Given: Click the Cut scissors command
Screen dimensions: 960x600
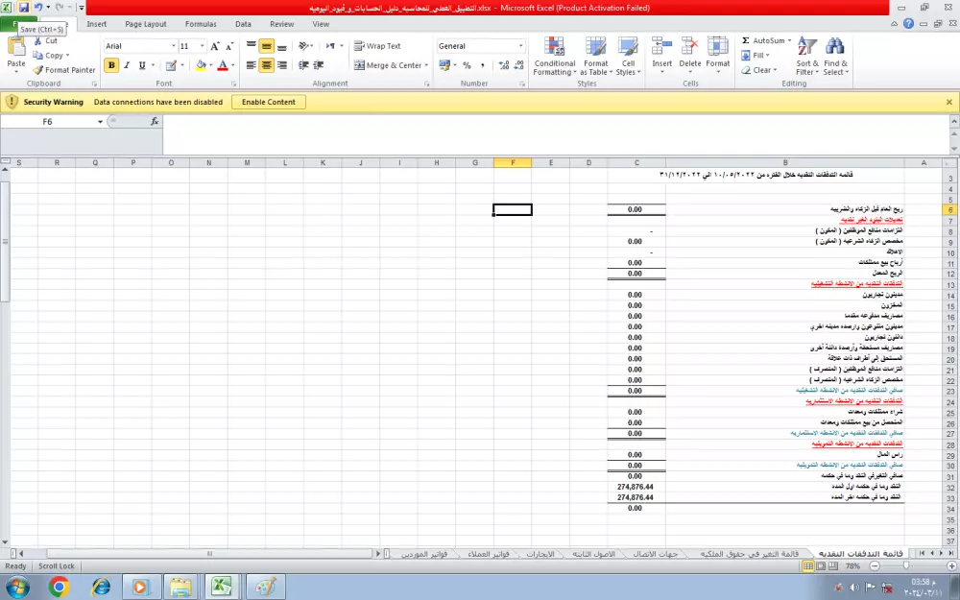Looking at the screenshot, I should tap(45, 41).
